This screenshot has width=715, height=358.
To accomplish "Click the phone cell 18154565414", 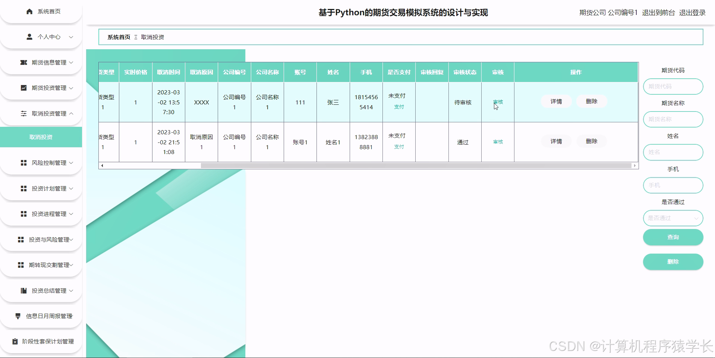I will (366, 102).
